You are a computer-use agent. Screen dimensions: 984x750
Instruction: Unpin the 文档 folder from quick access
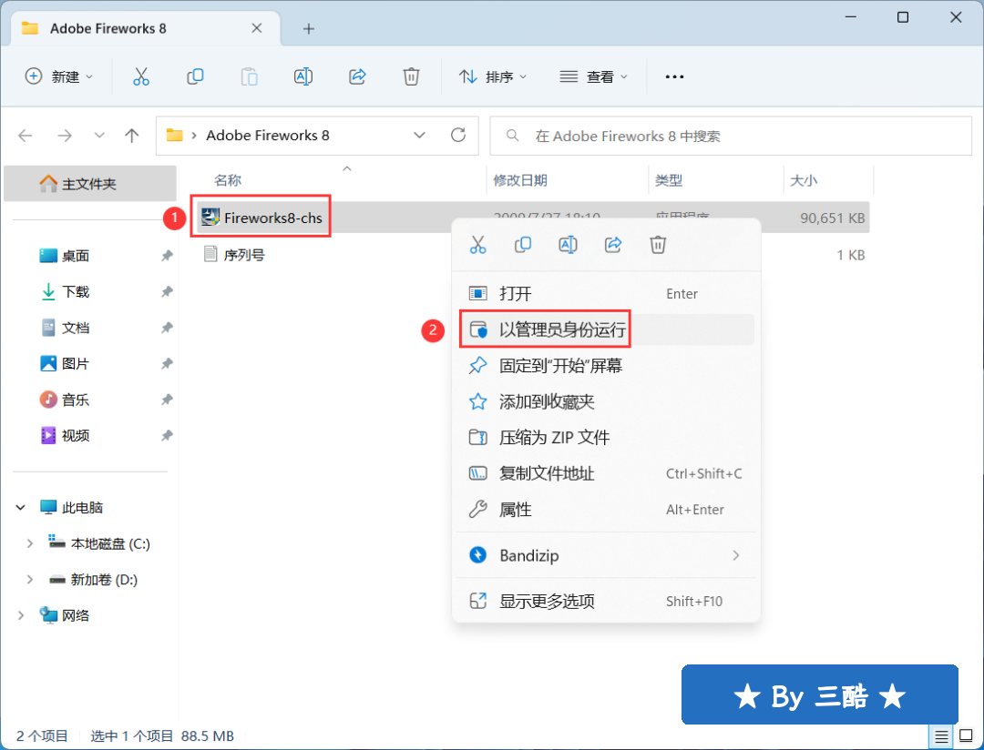pyautogui.click(x=167, y=328)
